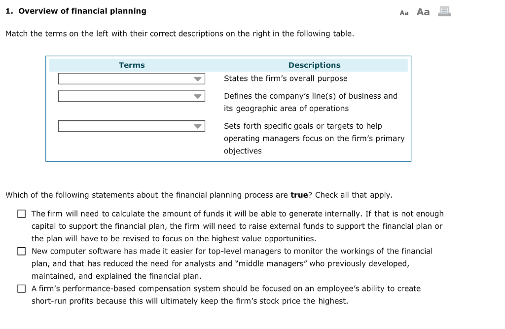Click the small Aa to decrease text size

click(x=404, y=12)
